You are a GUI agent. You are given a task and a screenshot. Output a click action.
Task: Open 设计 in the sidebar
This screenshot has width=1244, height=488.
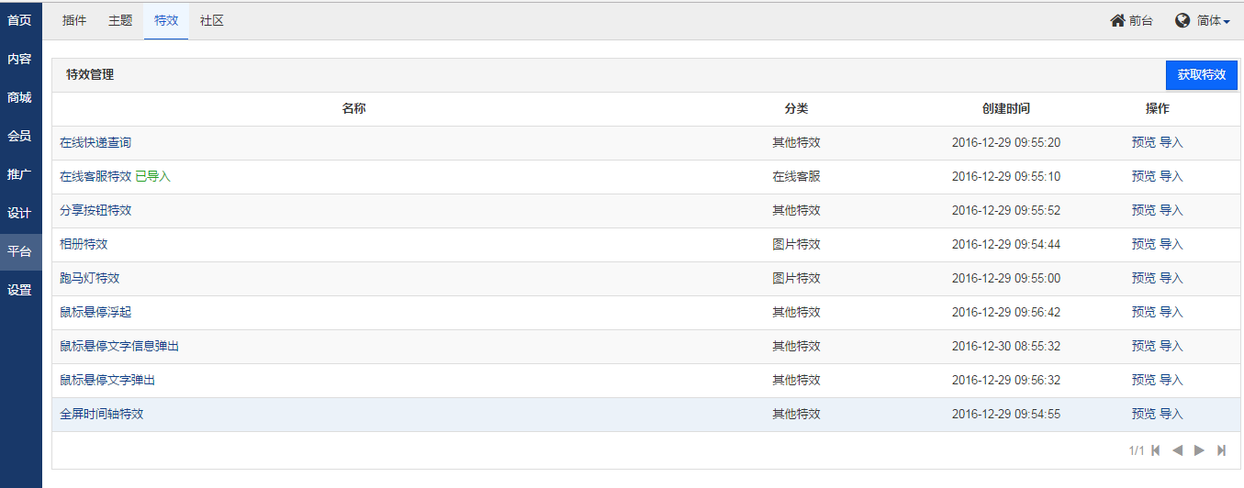(x=19, y=213)
